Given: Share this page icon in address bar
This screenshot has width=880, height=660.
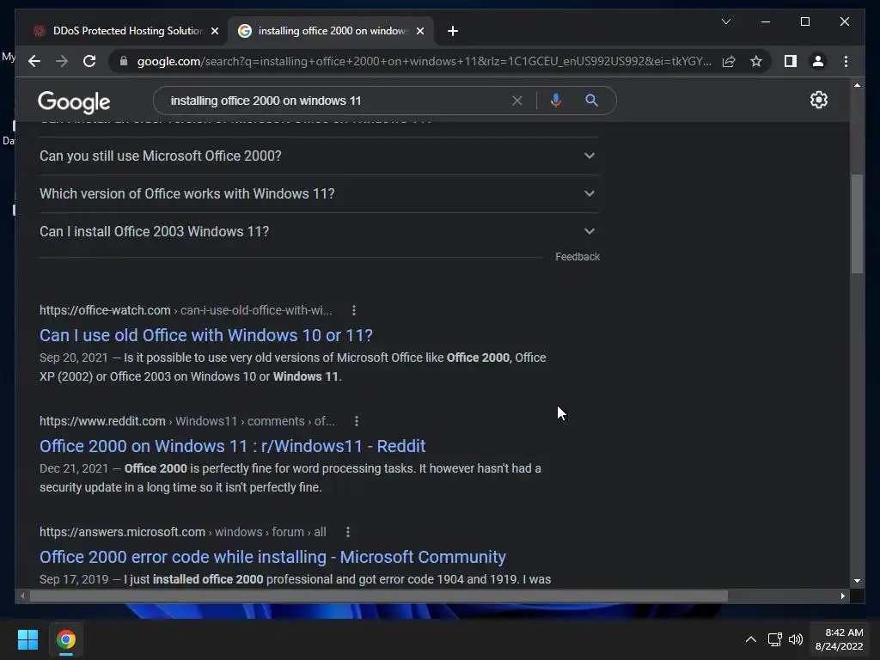Looking at the screenshot, I should point(729,61).
